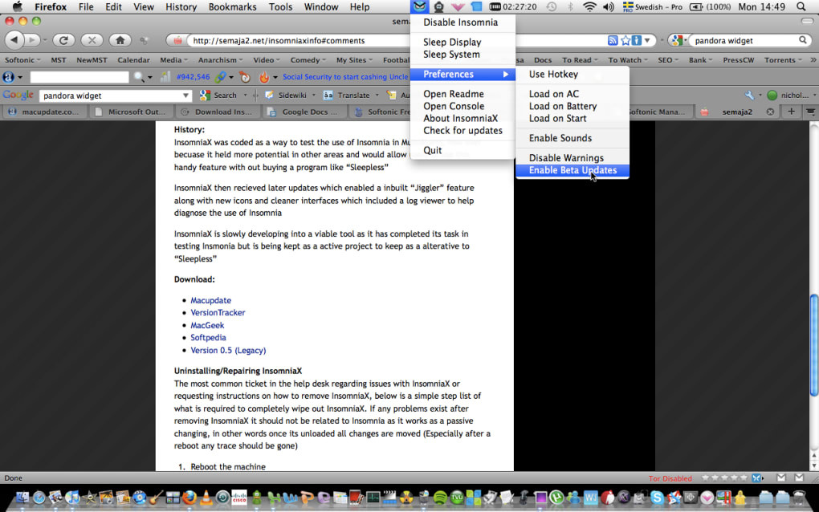Open the Bookmarks menu
Image resolution: width=819 pixels, height=512 pixels.
click(x=232, y=6)
